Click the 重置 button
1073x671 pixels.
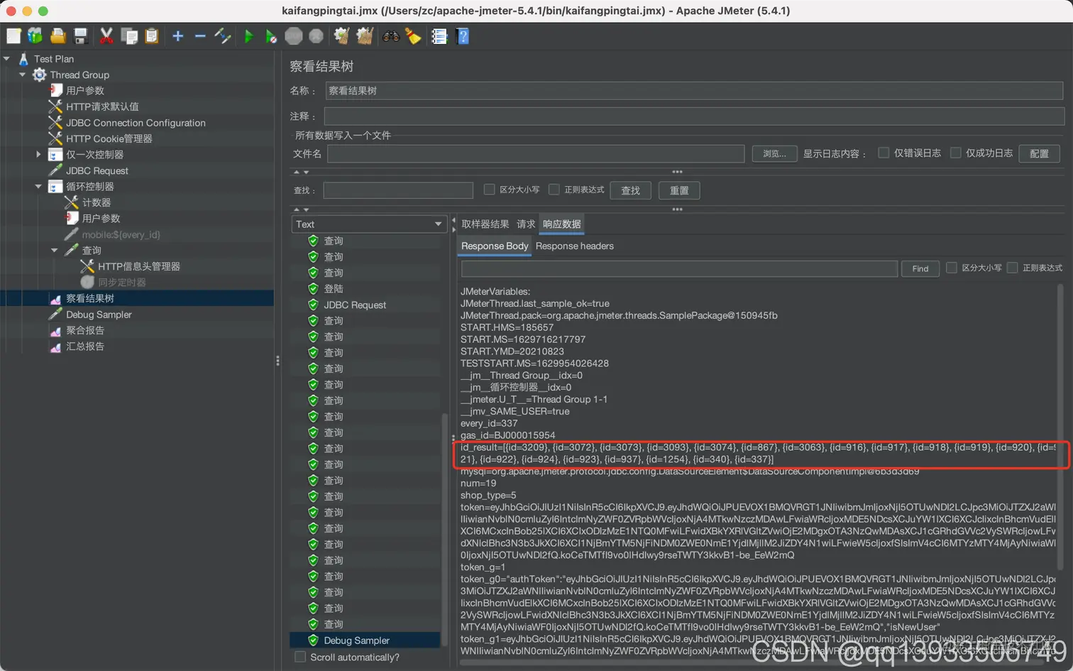pyautogui.click(x=679, y=190)
